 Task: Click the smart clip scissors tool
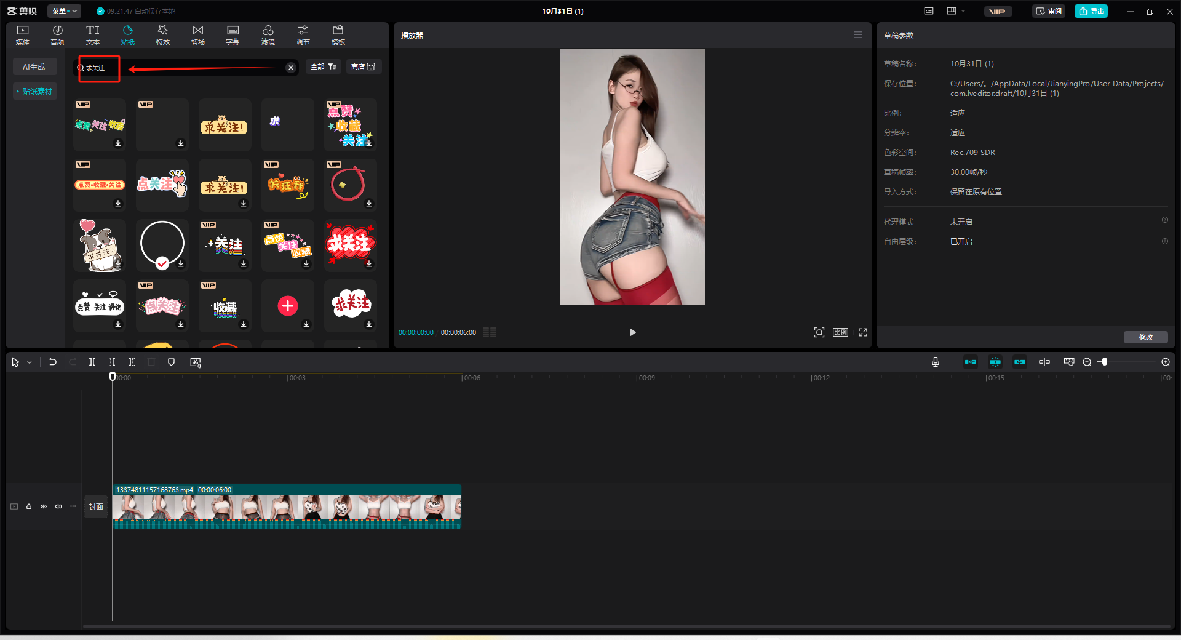click(196, 362)
